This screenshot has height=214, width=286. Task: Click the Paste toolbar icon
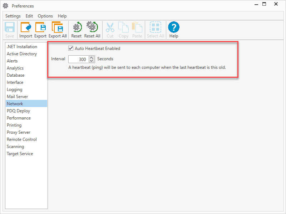tap(137, 27)
